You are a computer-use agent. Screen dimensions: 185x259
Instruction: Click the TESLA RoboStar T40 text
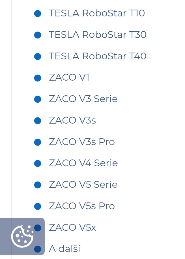pos(98,56)
